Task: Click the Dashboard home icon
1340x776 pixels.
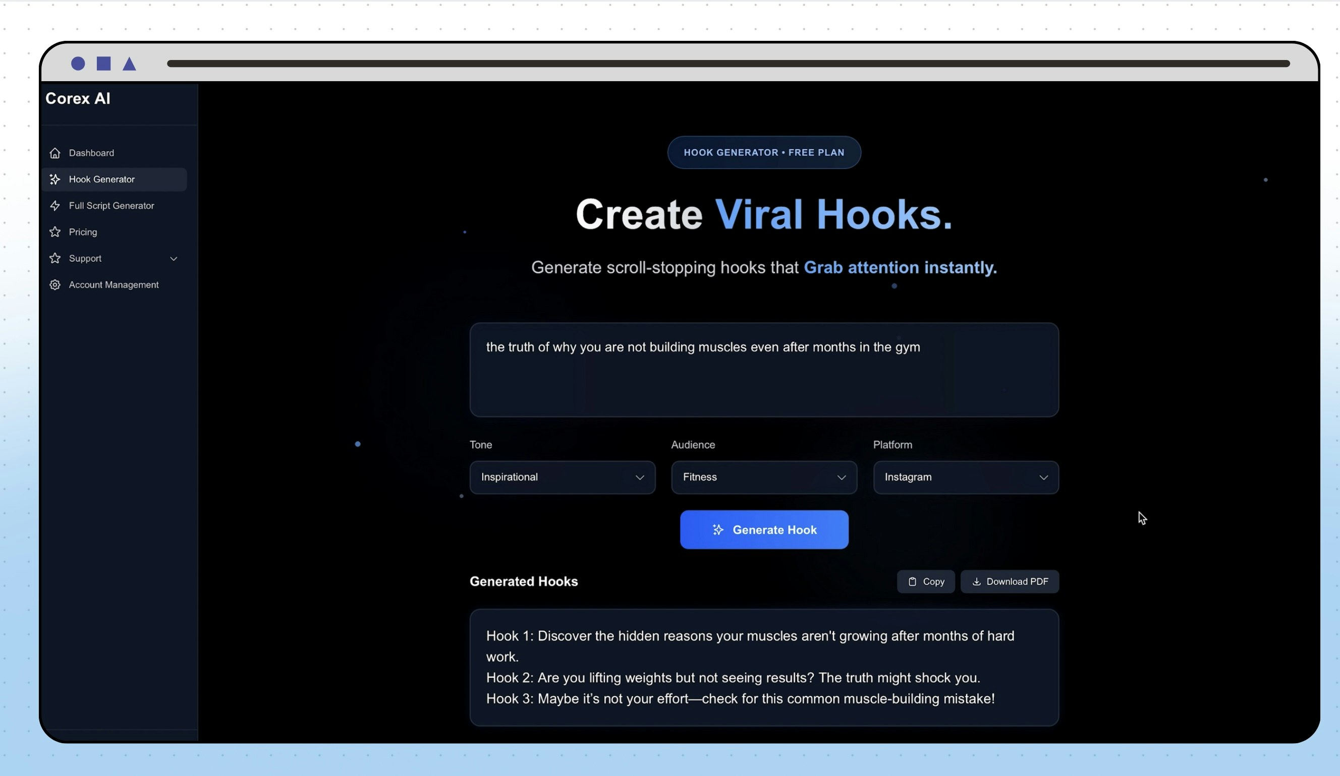Action: click(55, 153)
